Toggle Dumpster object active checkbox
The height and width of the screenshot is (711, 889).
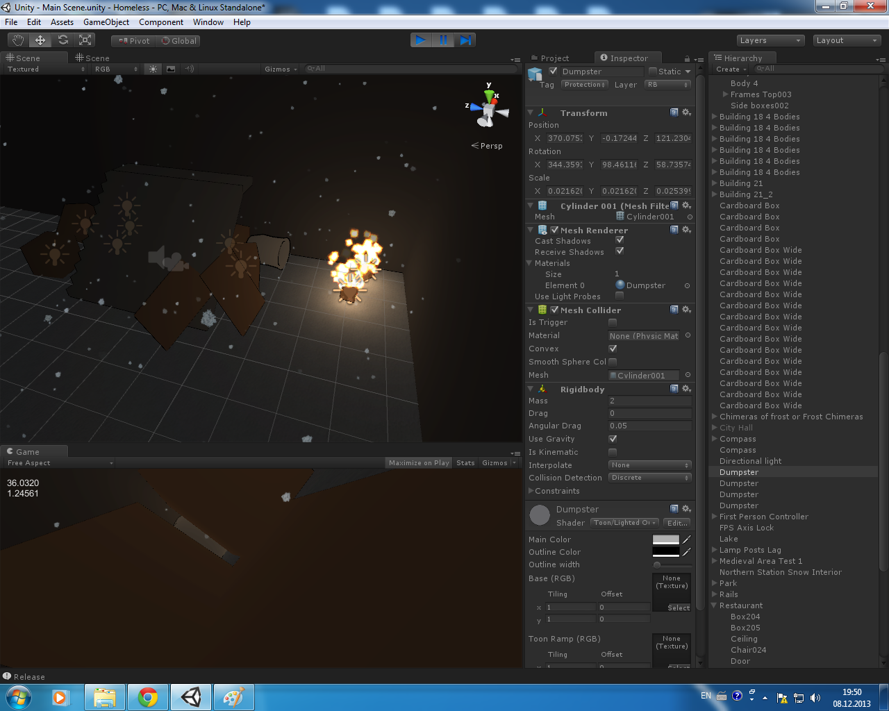coord(553,71)
